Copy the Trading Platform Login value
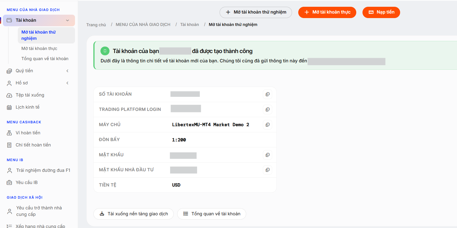This screenshot has width=457, height=228. click(x=267, y=109)
